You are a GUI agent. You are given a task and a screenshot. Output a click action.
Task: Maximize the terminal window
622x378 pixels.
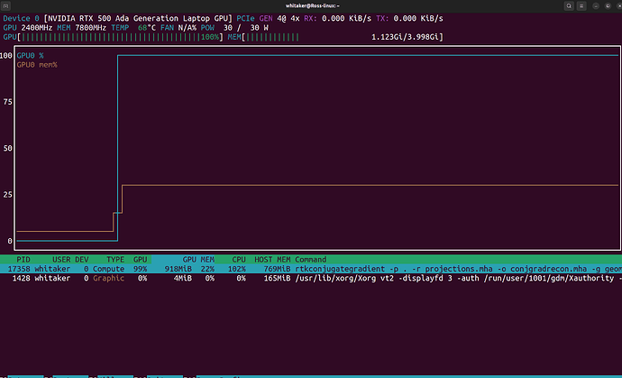tap(608, 6)
